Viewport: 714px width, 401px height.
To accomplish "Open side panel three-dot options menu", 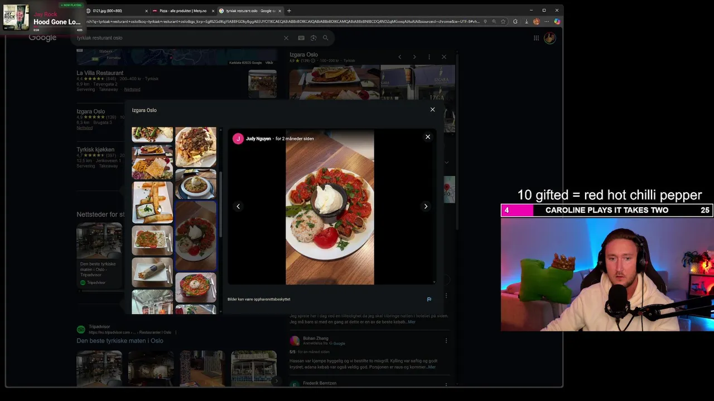I will click(x=429, y=57).
